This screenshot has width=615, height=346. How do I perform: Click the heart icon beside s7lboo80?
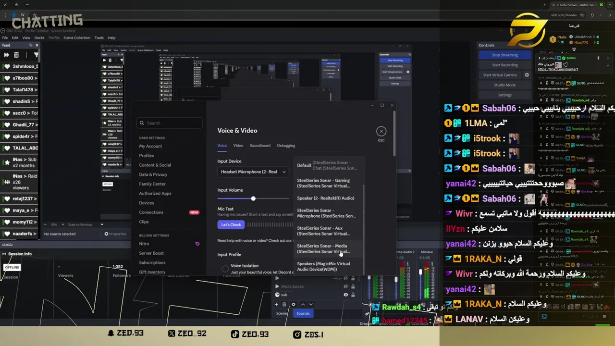(x=7, y=78)
